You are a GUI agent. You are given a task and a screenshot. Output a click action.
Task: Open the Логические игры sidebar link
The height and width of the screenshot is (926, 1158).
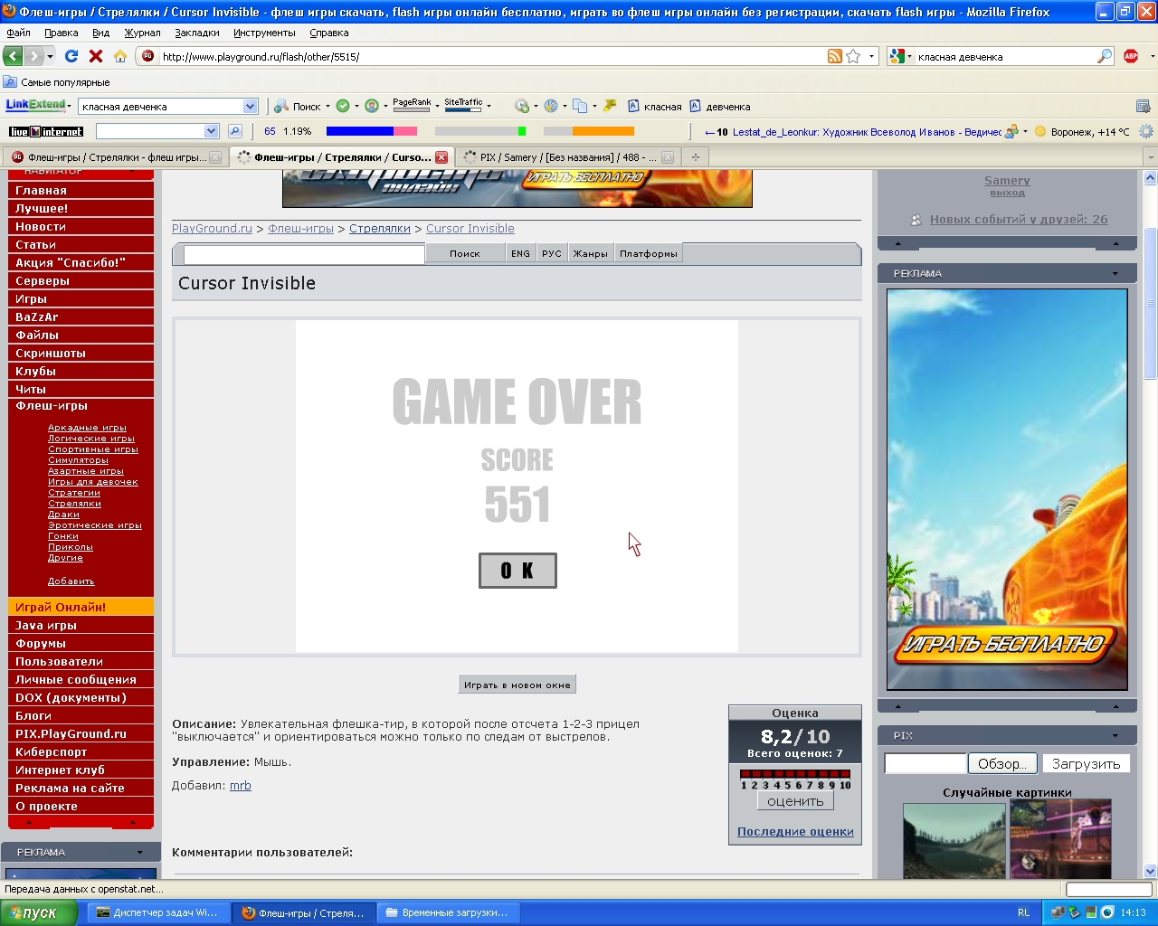click(x=91, y=439)
